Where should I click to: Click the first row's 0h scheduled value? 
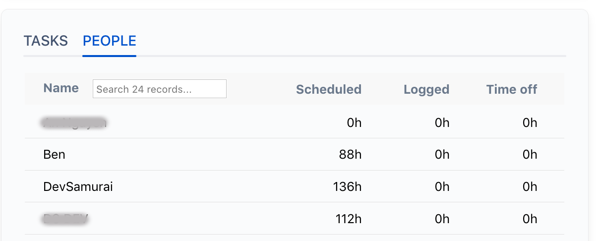pyautogui.click(x=354, y=122)
